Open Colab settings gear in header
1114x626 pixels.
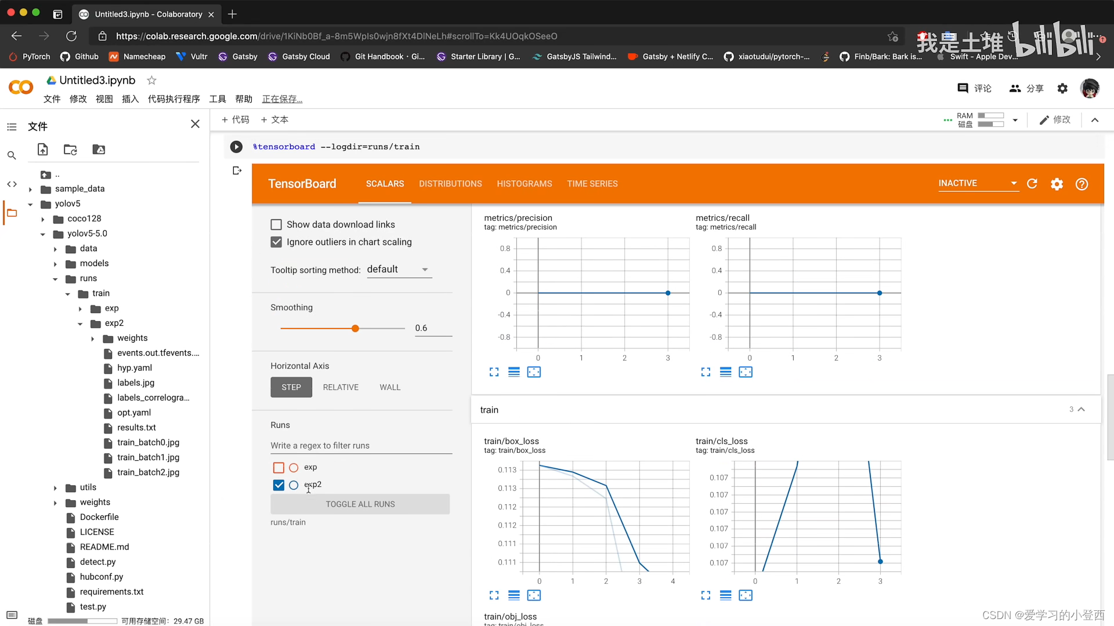(x=1062, y=88)
